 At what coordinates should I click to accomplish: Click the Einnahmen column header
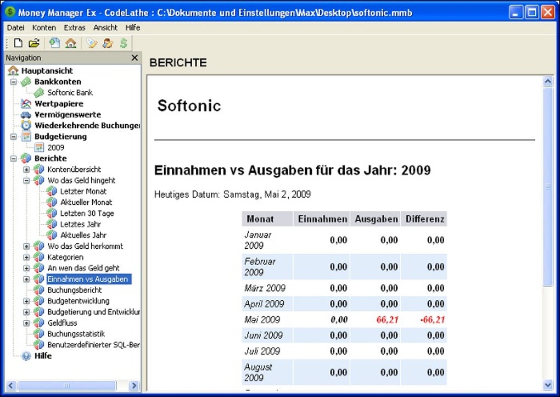(x=322, y=219)
